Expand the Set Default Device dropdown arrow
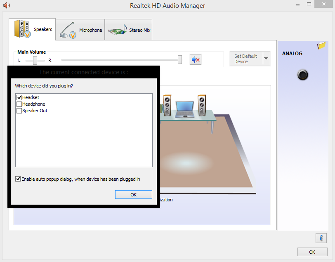 266,59
